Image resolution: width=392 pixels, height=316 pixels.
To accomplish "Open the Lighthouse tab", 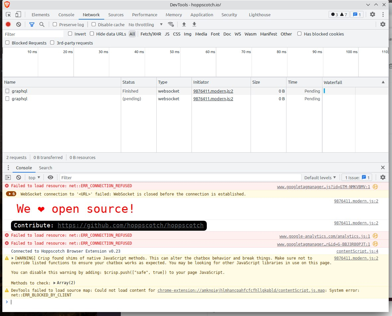I will pos(260,15).
